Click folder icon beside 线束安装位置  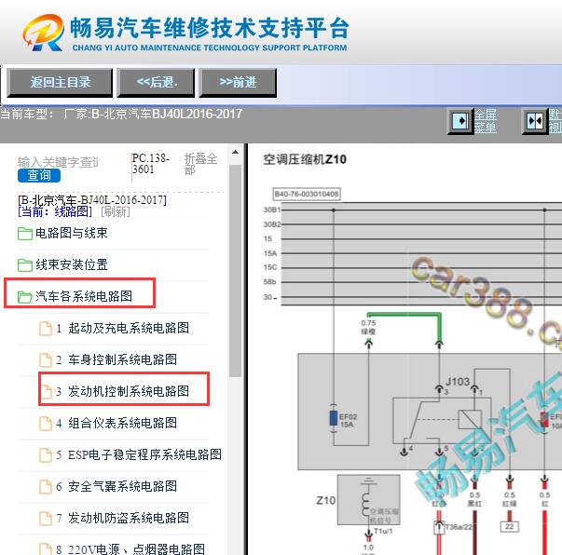[x=25, y=265]
